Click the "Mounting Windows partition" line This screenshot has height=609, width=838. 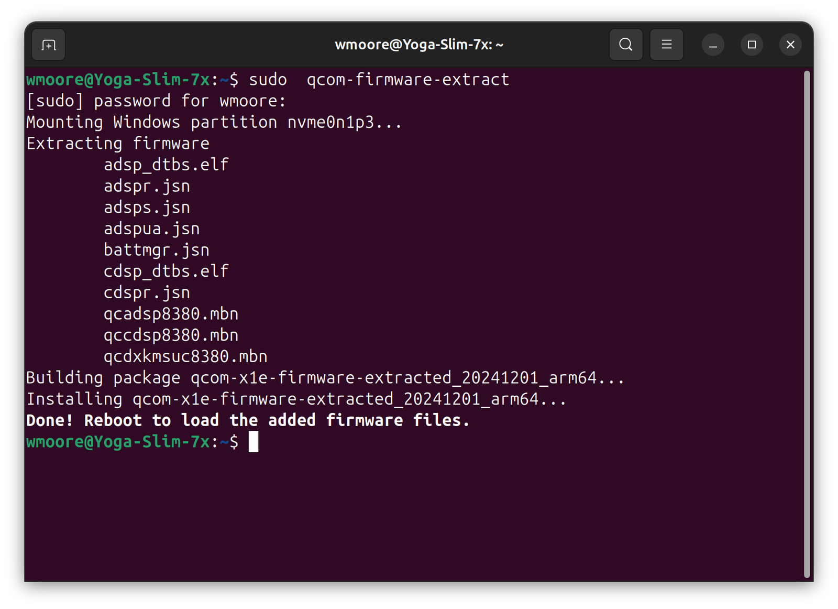tap(214, 123)
